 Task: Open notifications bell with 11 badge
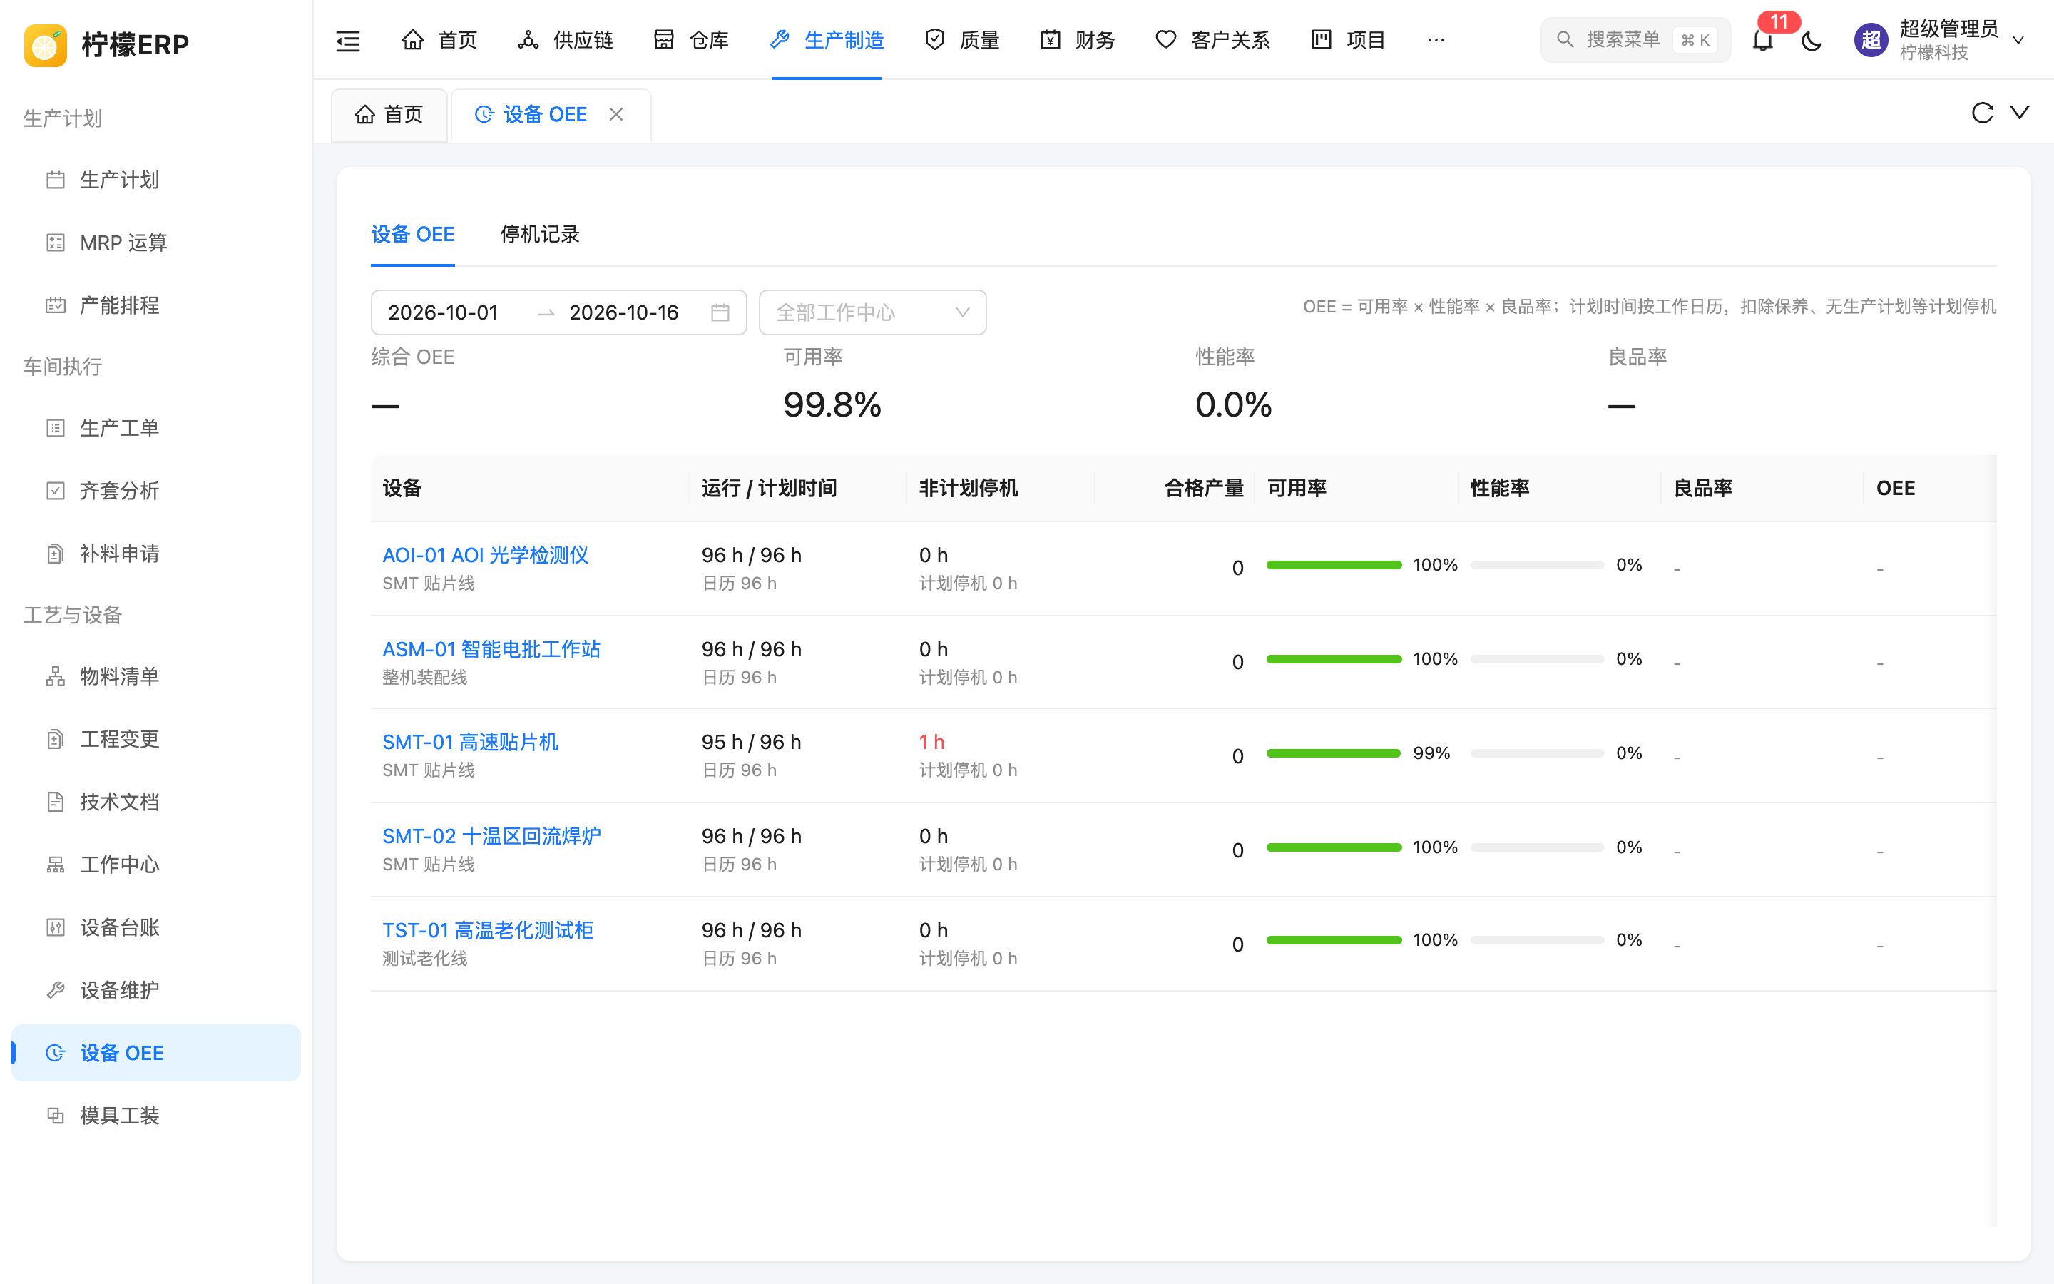click(x=1763, y=40)
